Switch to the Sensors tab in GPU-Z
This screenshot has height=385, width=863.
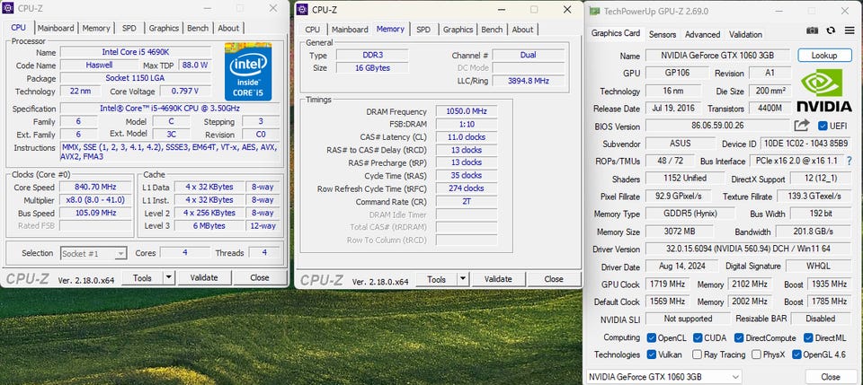(663, 34)
